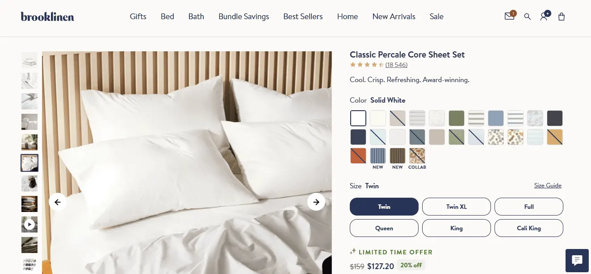Open the Best Sellers menu

coord(303,17)
